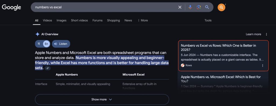Click the blue magnifier search icon
The image size is (276, 106).
tap(207, 7)
